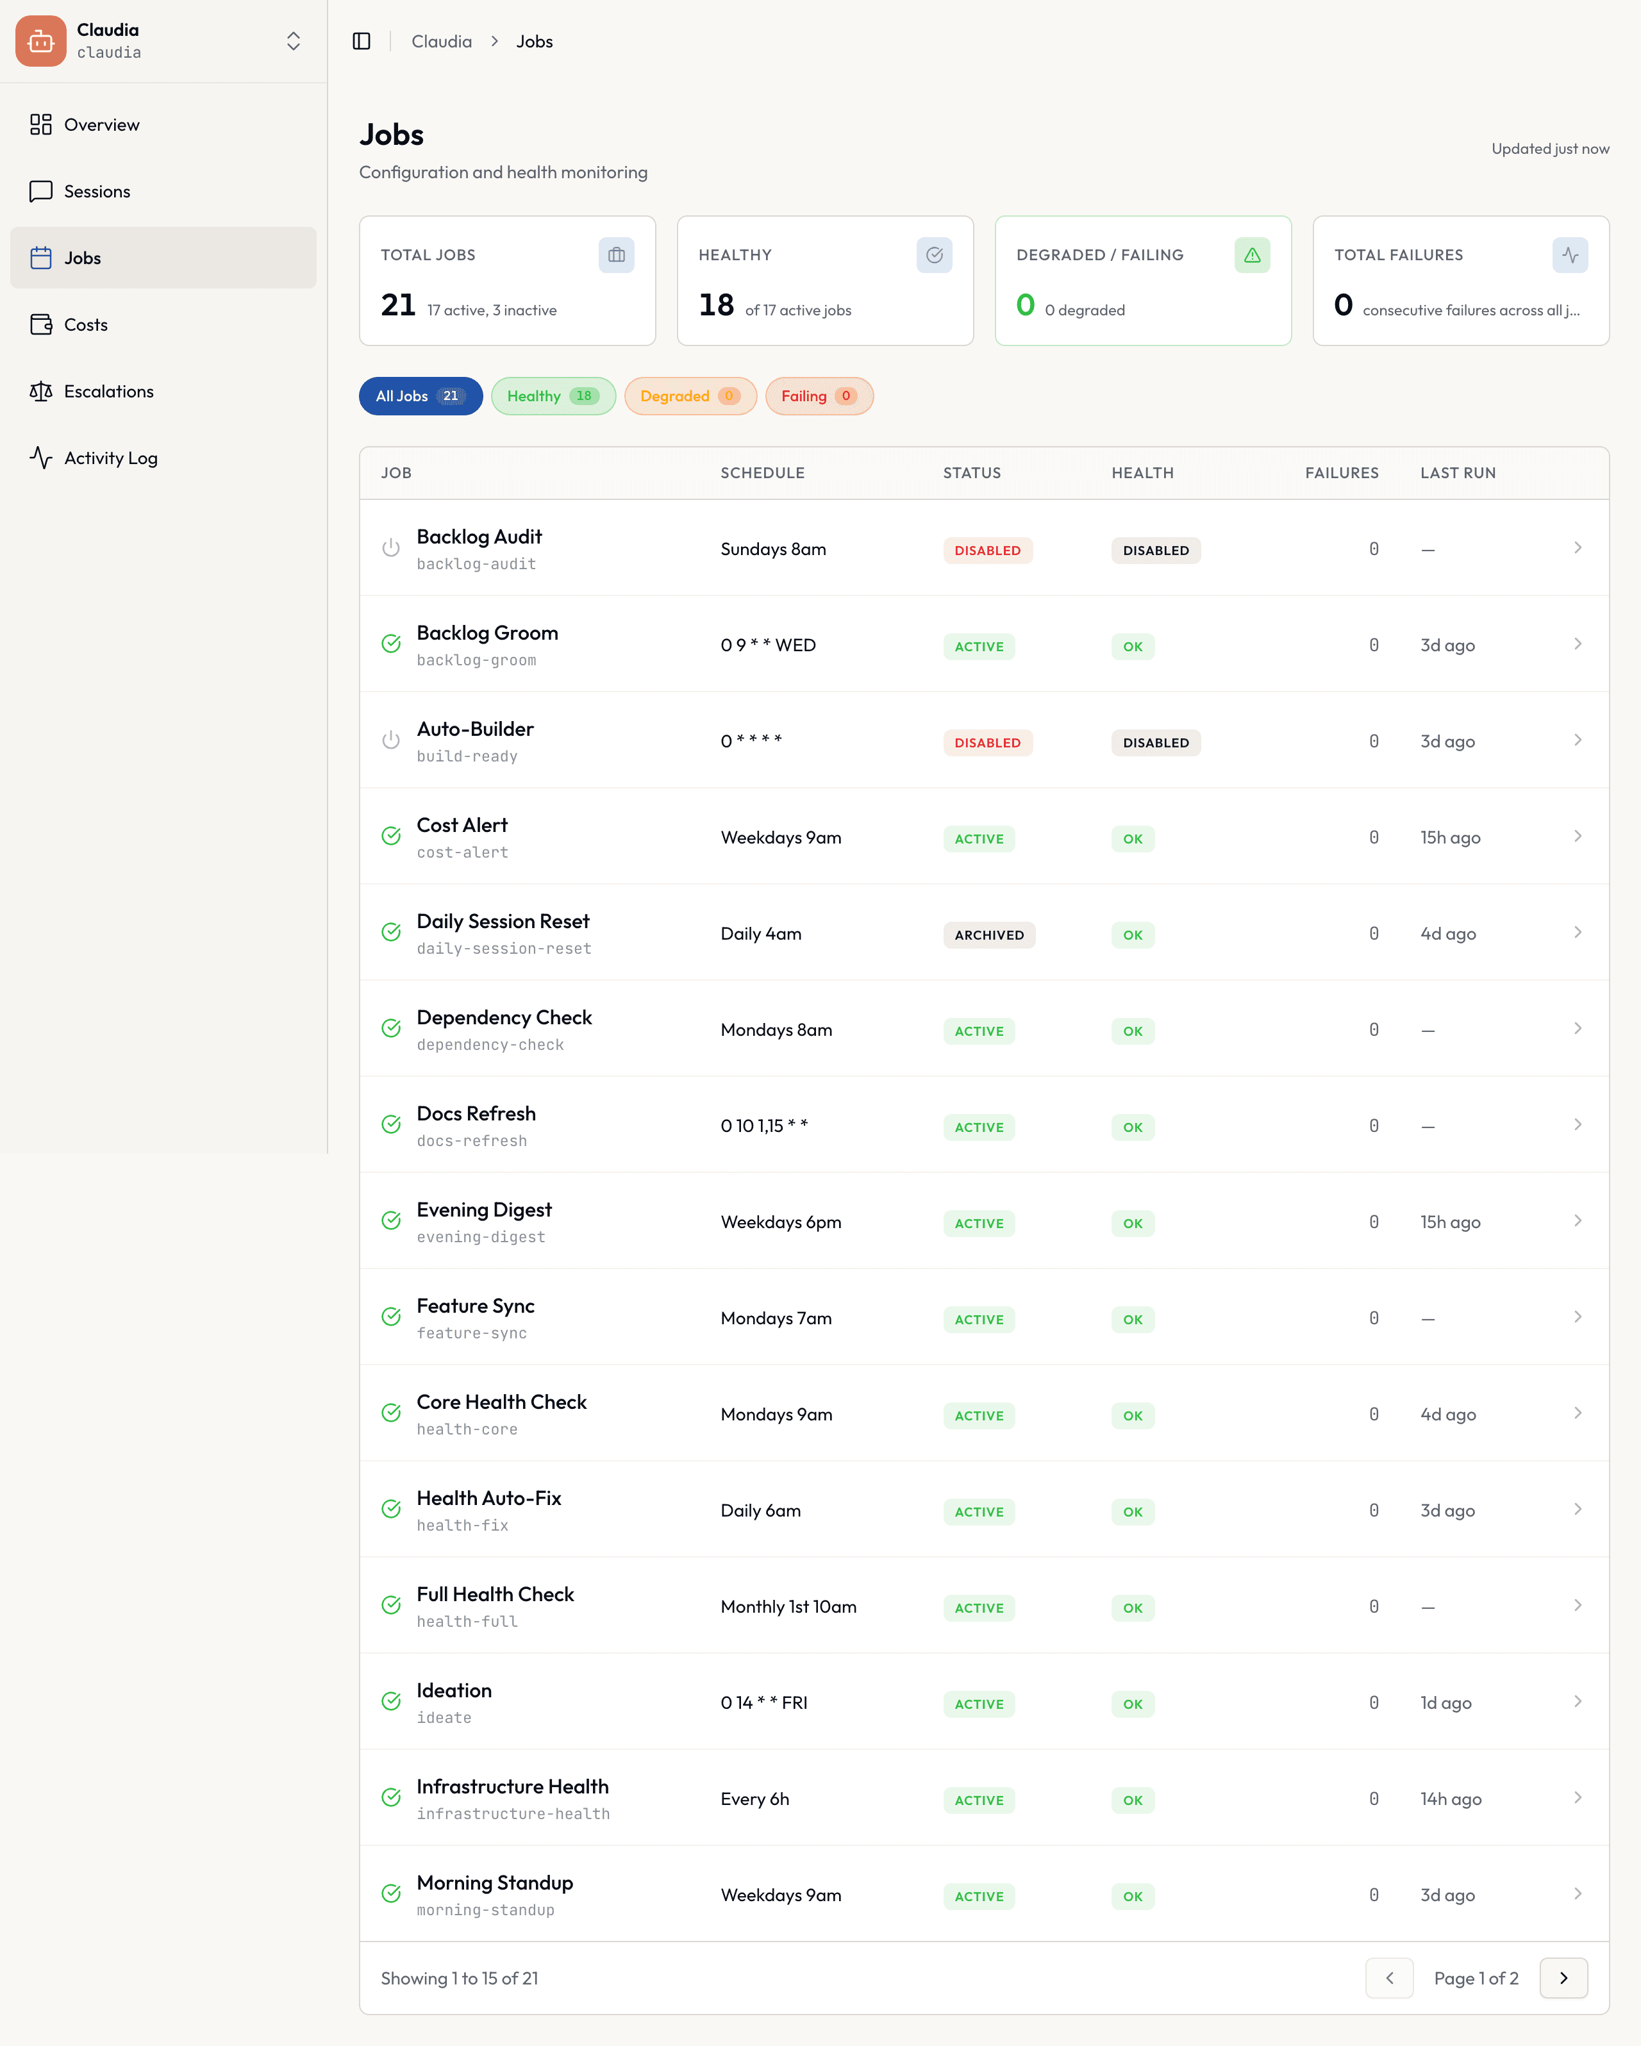Toggle the power icon next to Auto-Builder
This screenshot has height=2046, width=1641.
pos(391,740)
